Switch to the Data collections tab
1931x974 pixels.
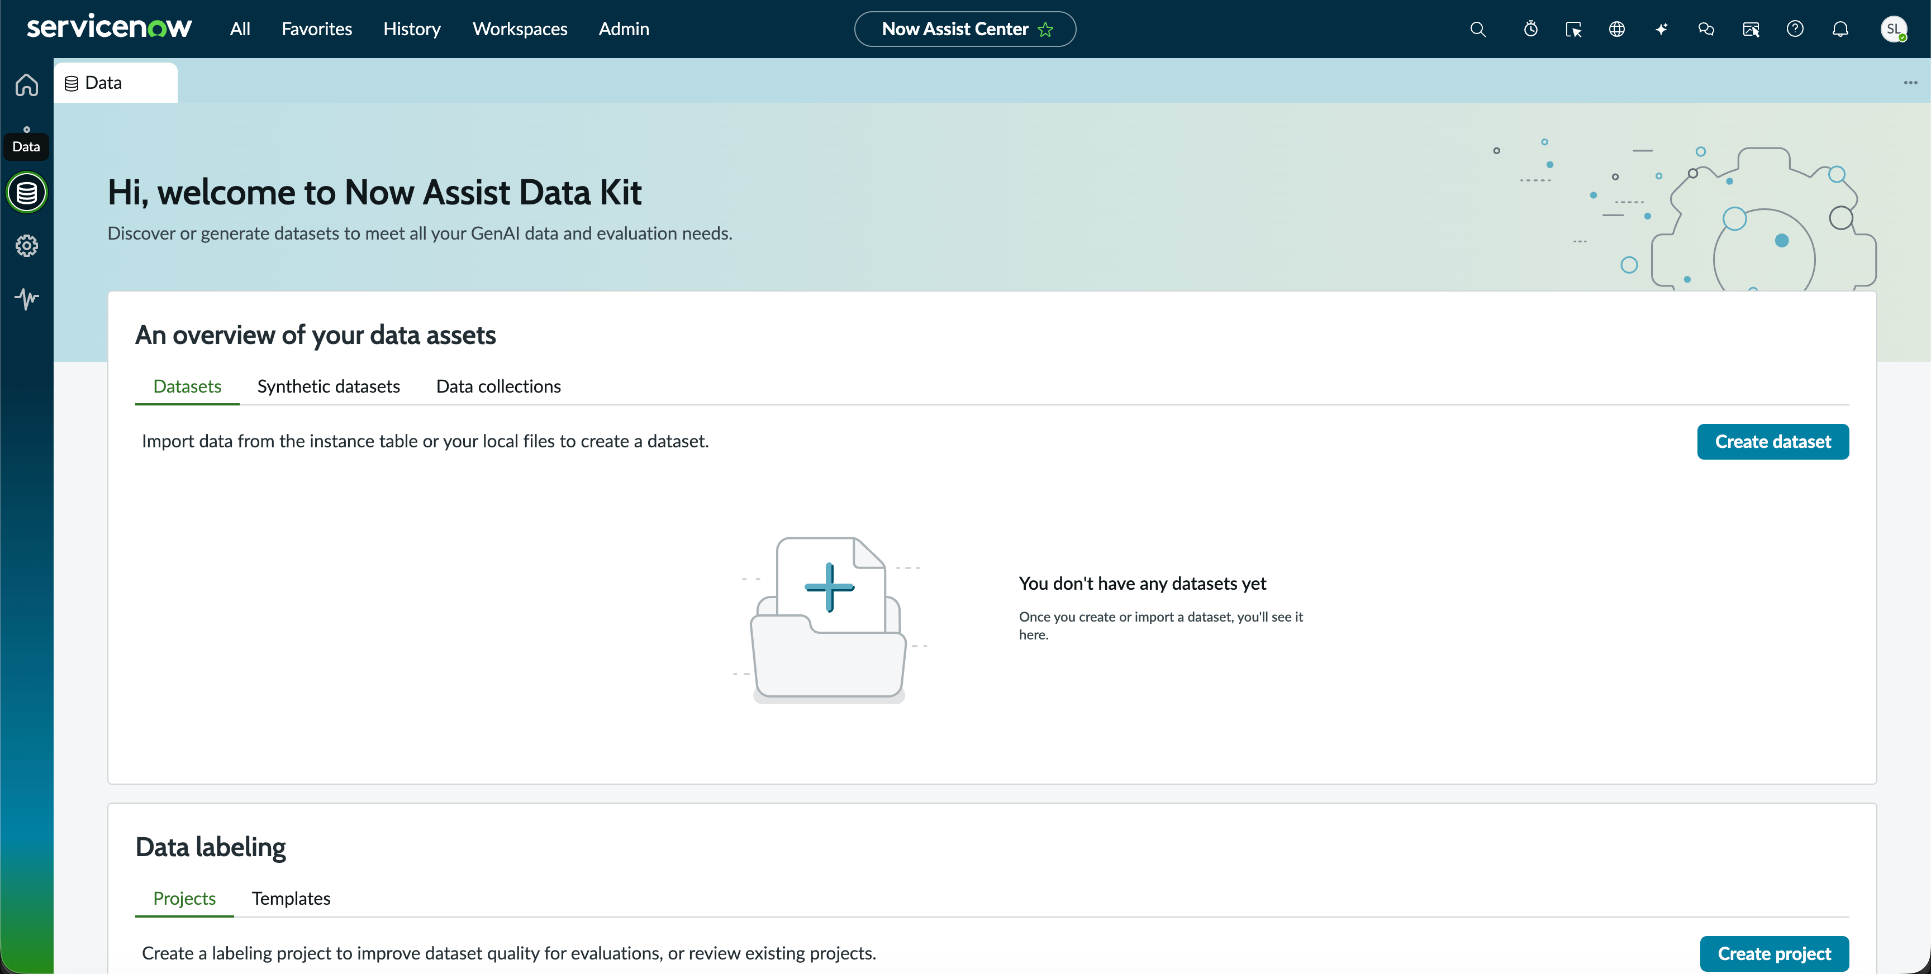tap(498, 386)
